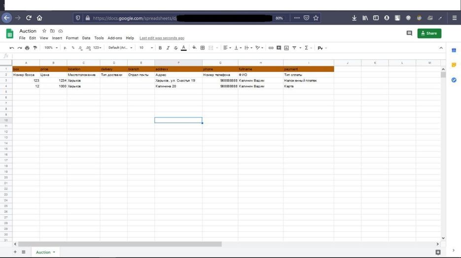Open horizontal align dropdown
The height and width of the screenshot is (258, 461).
coord(227,48)
